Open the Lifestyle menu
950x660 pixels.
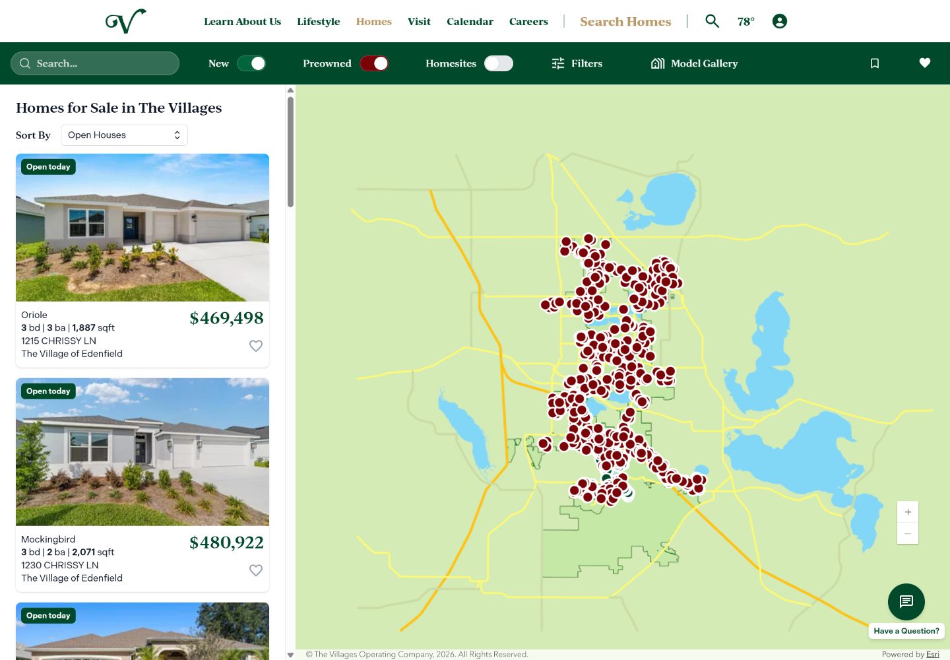(x=319, y=22)
